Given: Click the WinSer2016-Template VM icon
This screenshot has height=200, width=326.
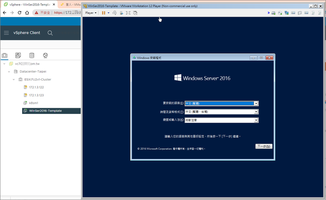Looking at the screenshot, I should (x=25, y=111).
